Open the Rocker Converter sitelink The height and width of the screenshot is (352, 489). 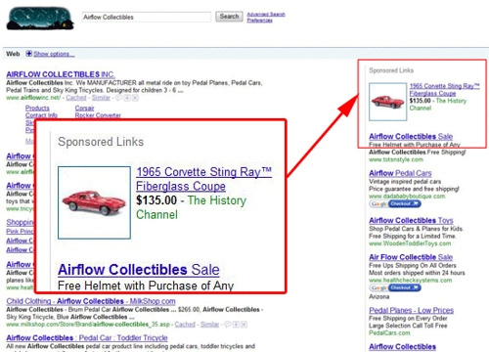tap(98, 115)
